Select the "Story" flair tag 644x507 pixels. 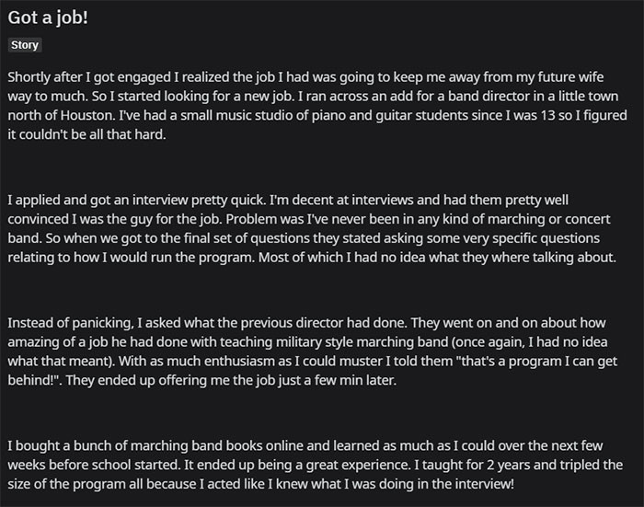coord(25,45)
